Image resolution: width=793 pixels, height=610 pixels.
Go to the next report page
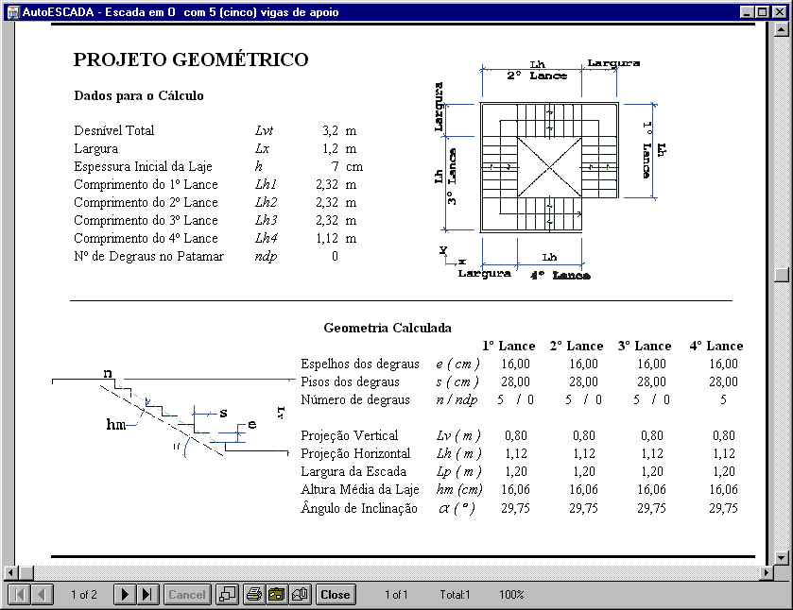[125, 595]
